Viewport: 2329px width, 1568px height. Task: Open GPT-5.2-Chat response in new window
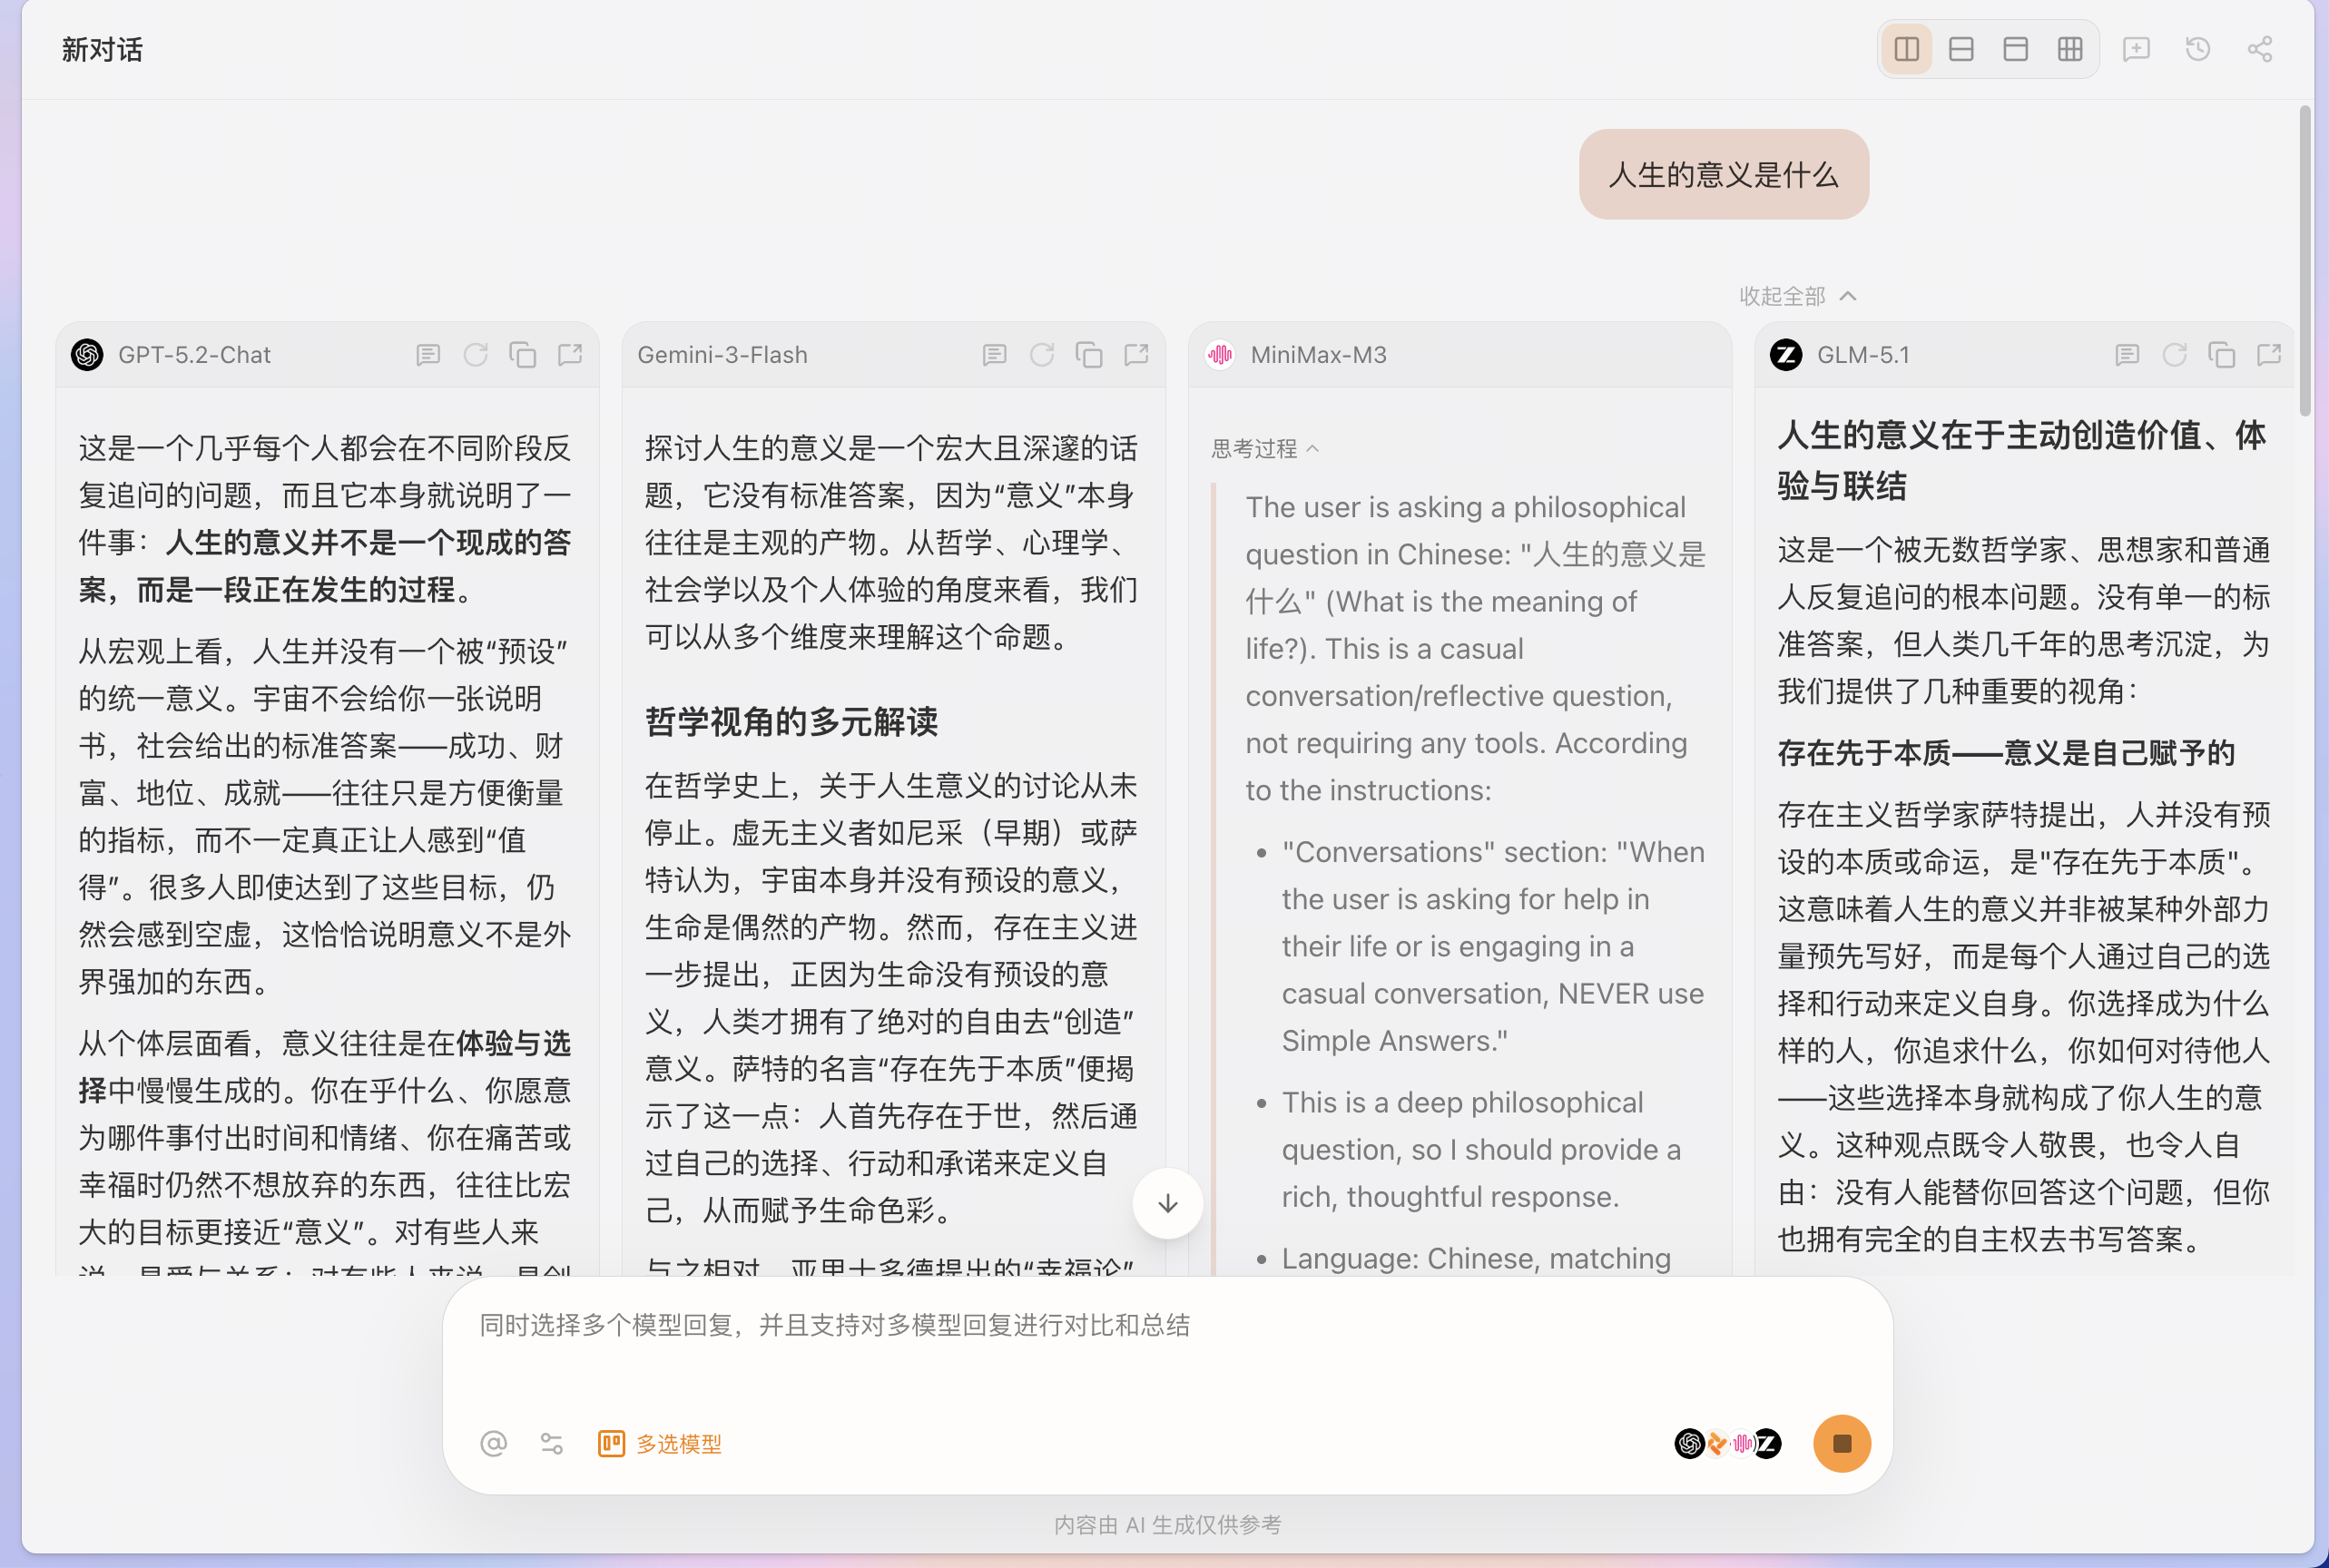[570, 355]
